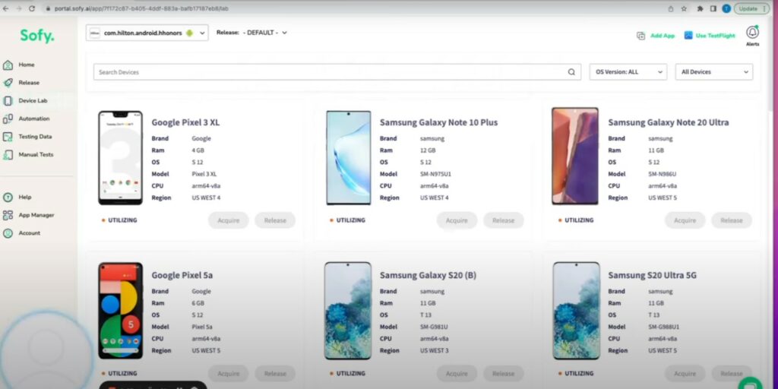The width and height of the screenshot is (778, 389).
Task: Click the Google Pixel 3 XL thumbnail
Action: [x=120, y=158]
